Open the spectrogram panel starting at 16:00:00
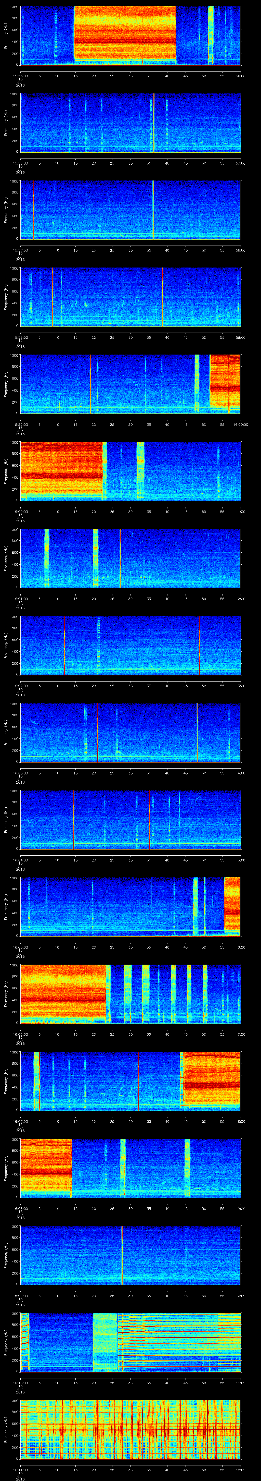This screenshot has width=261, height=1481. [x=130, y=471]
